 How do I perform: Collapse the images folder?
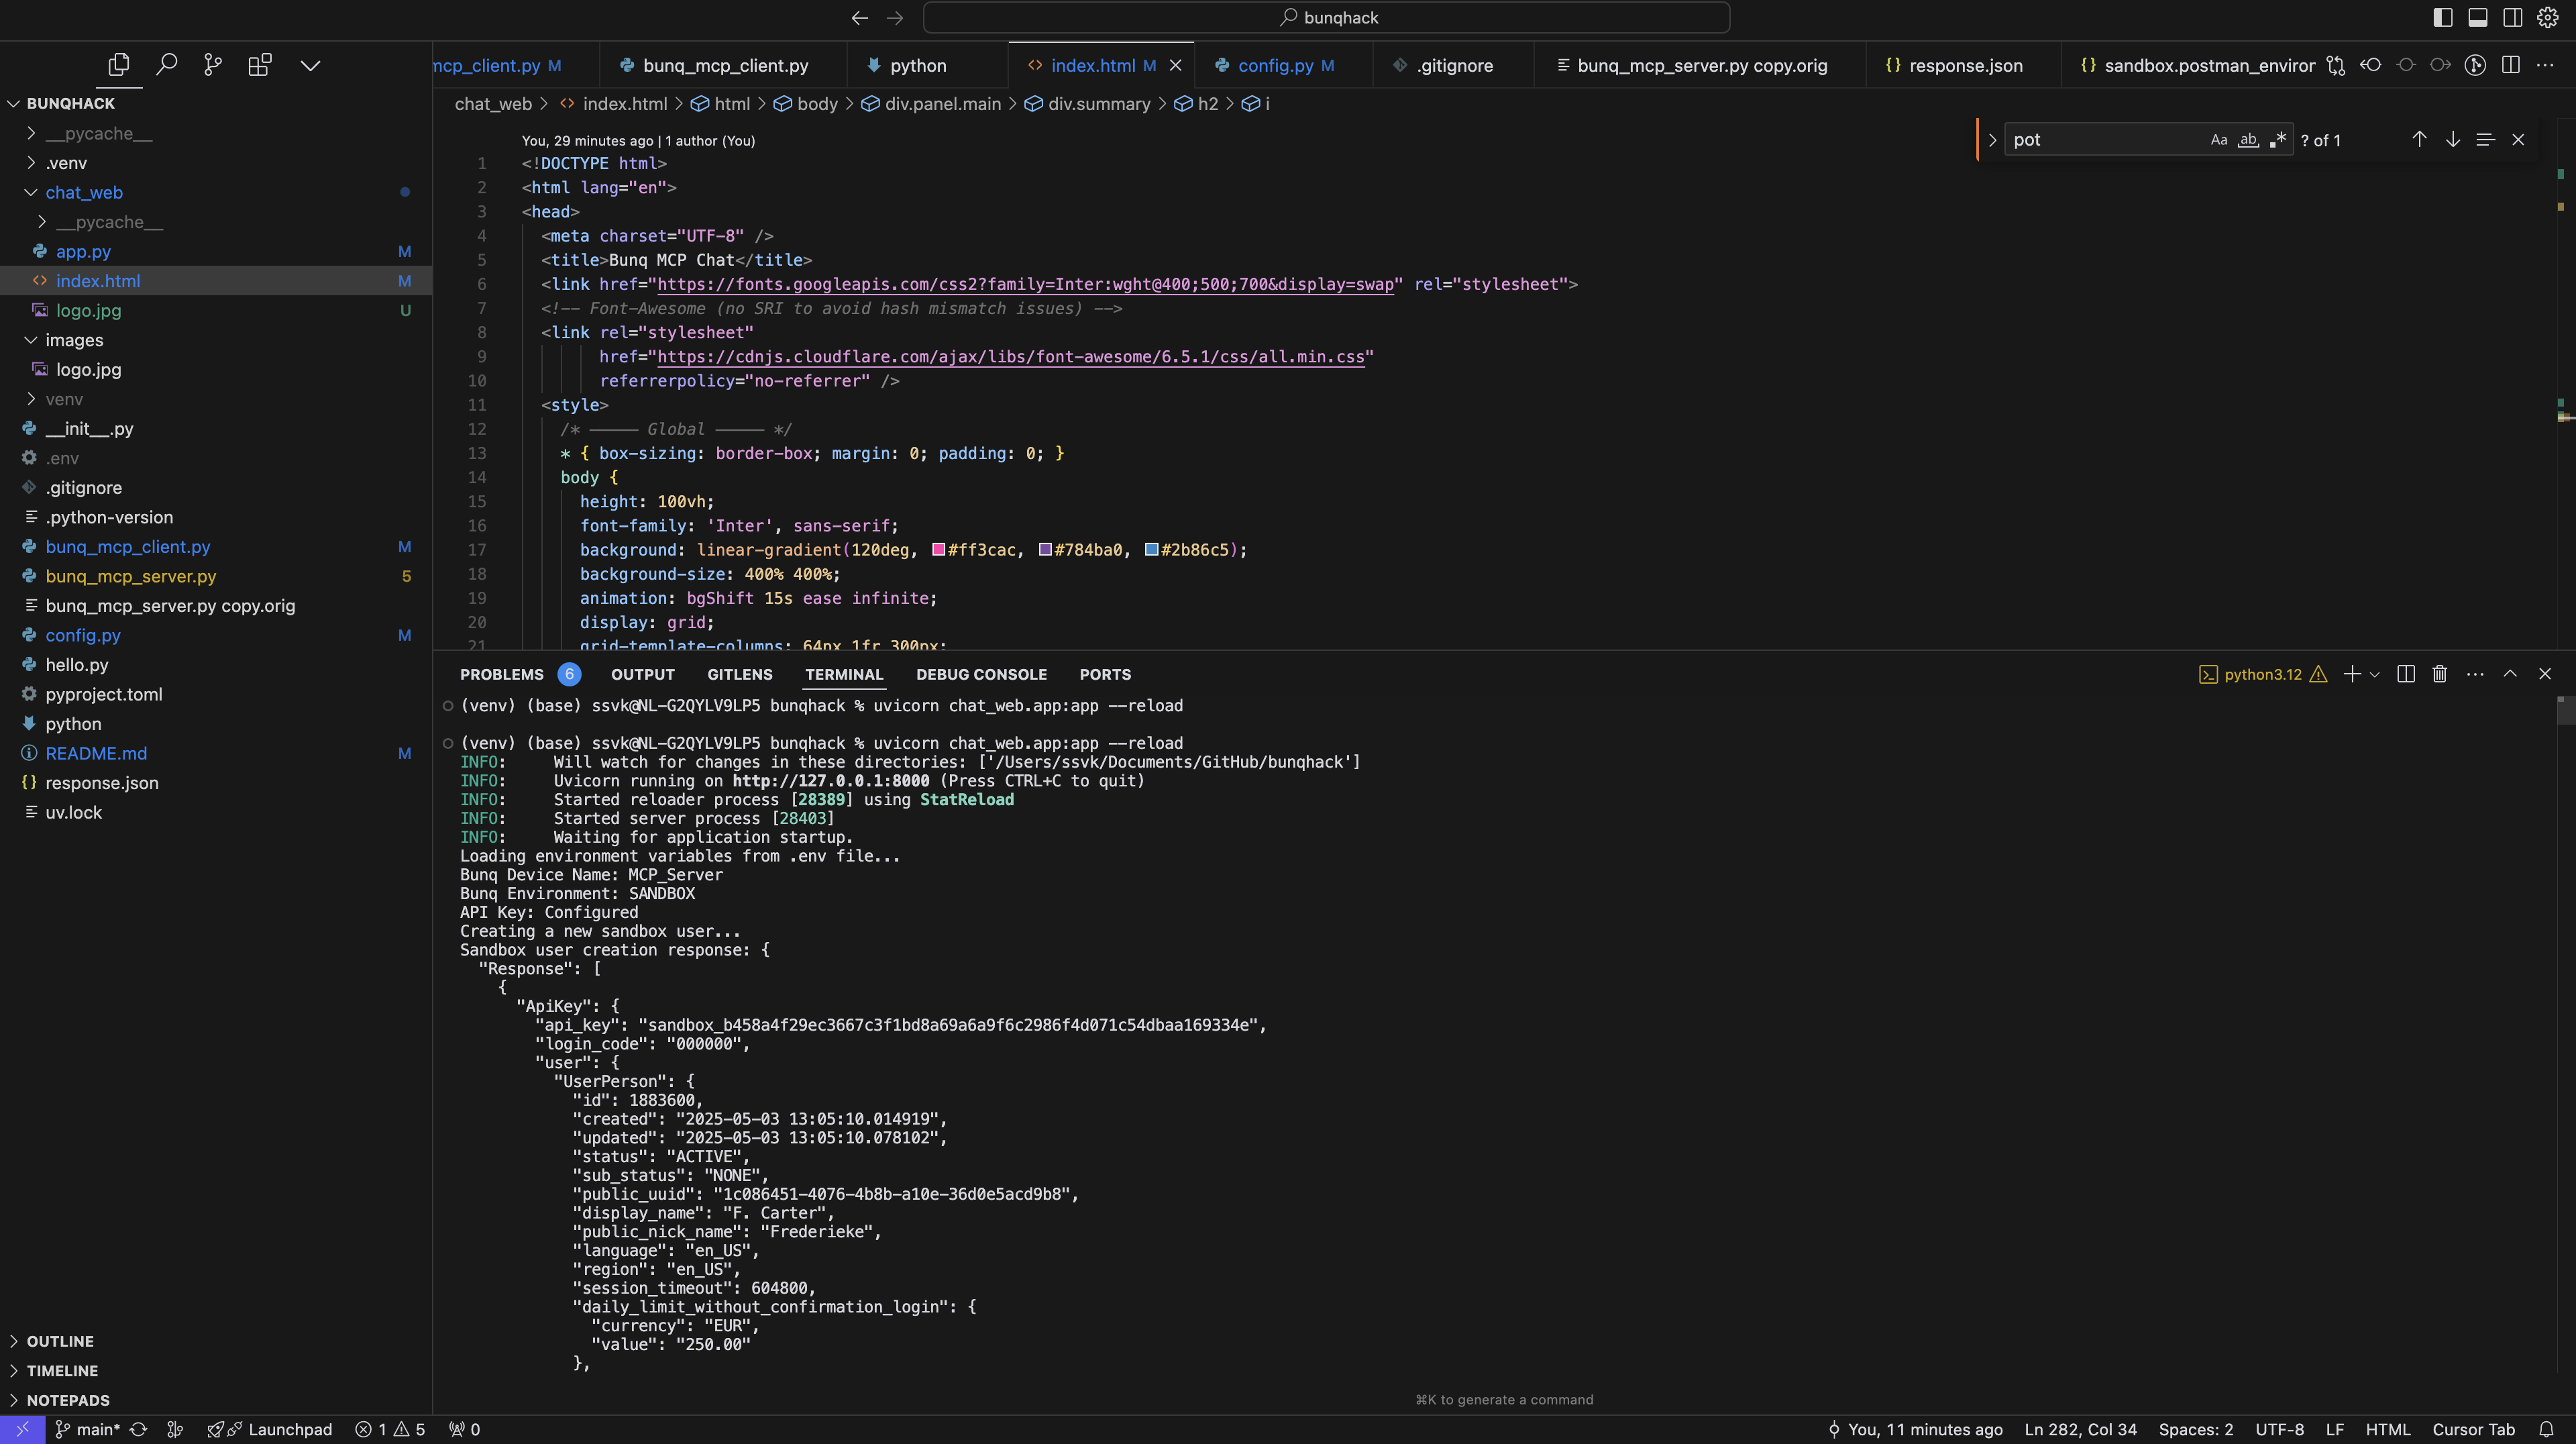pos(31,340)
